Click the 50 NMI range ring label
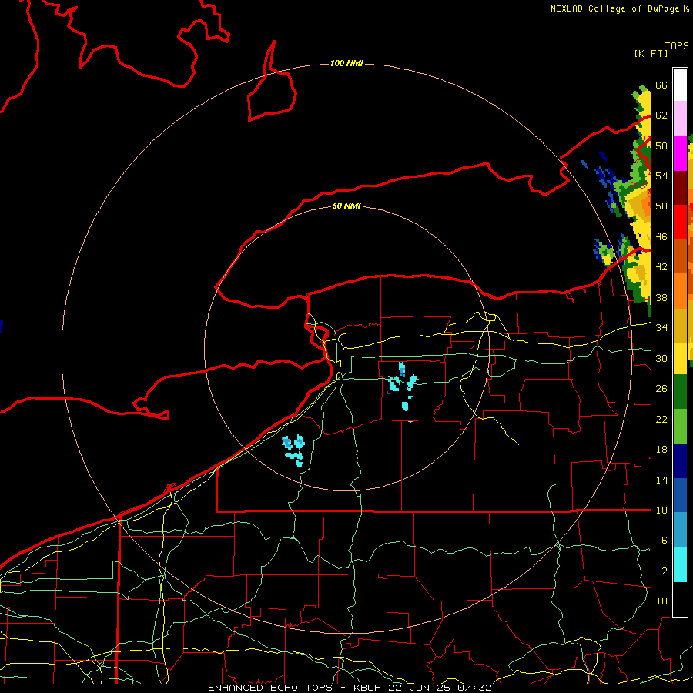This screenshot has width=693, height=693. tap(346, 206)
